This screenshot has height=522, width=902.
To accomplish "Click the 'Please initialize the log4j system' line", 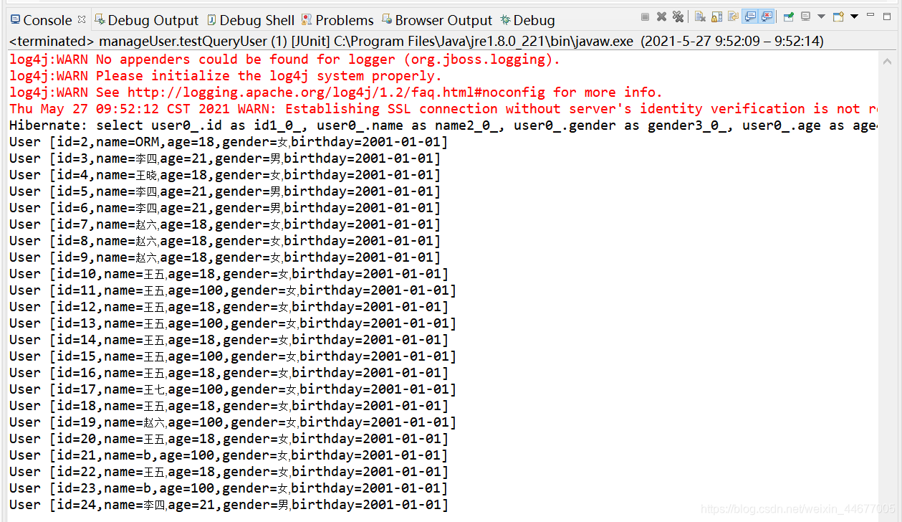I will tap(226, 76).
